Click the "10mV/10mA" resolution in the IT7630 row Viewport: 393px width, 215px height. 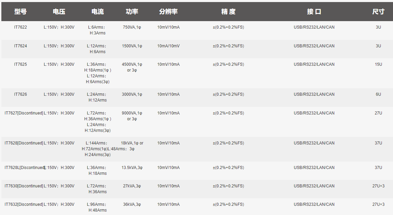click(168, 186)
